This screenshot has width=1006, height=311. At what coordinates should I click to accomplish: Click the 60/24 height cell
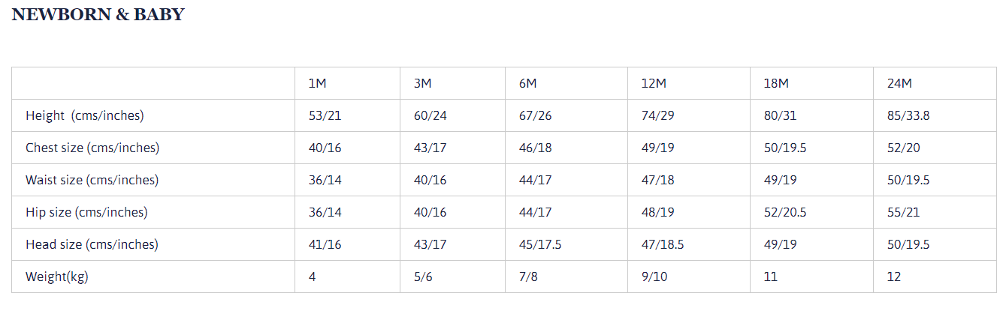(x=430, y=115)
